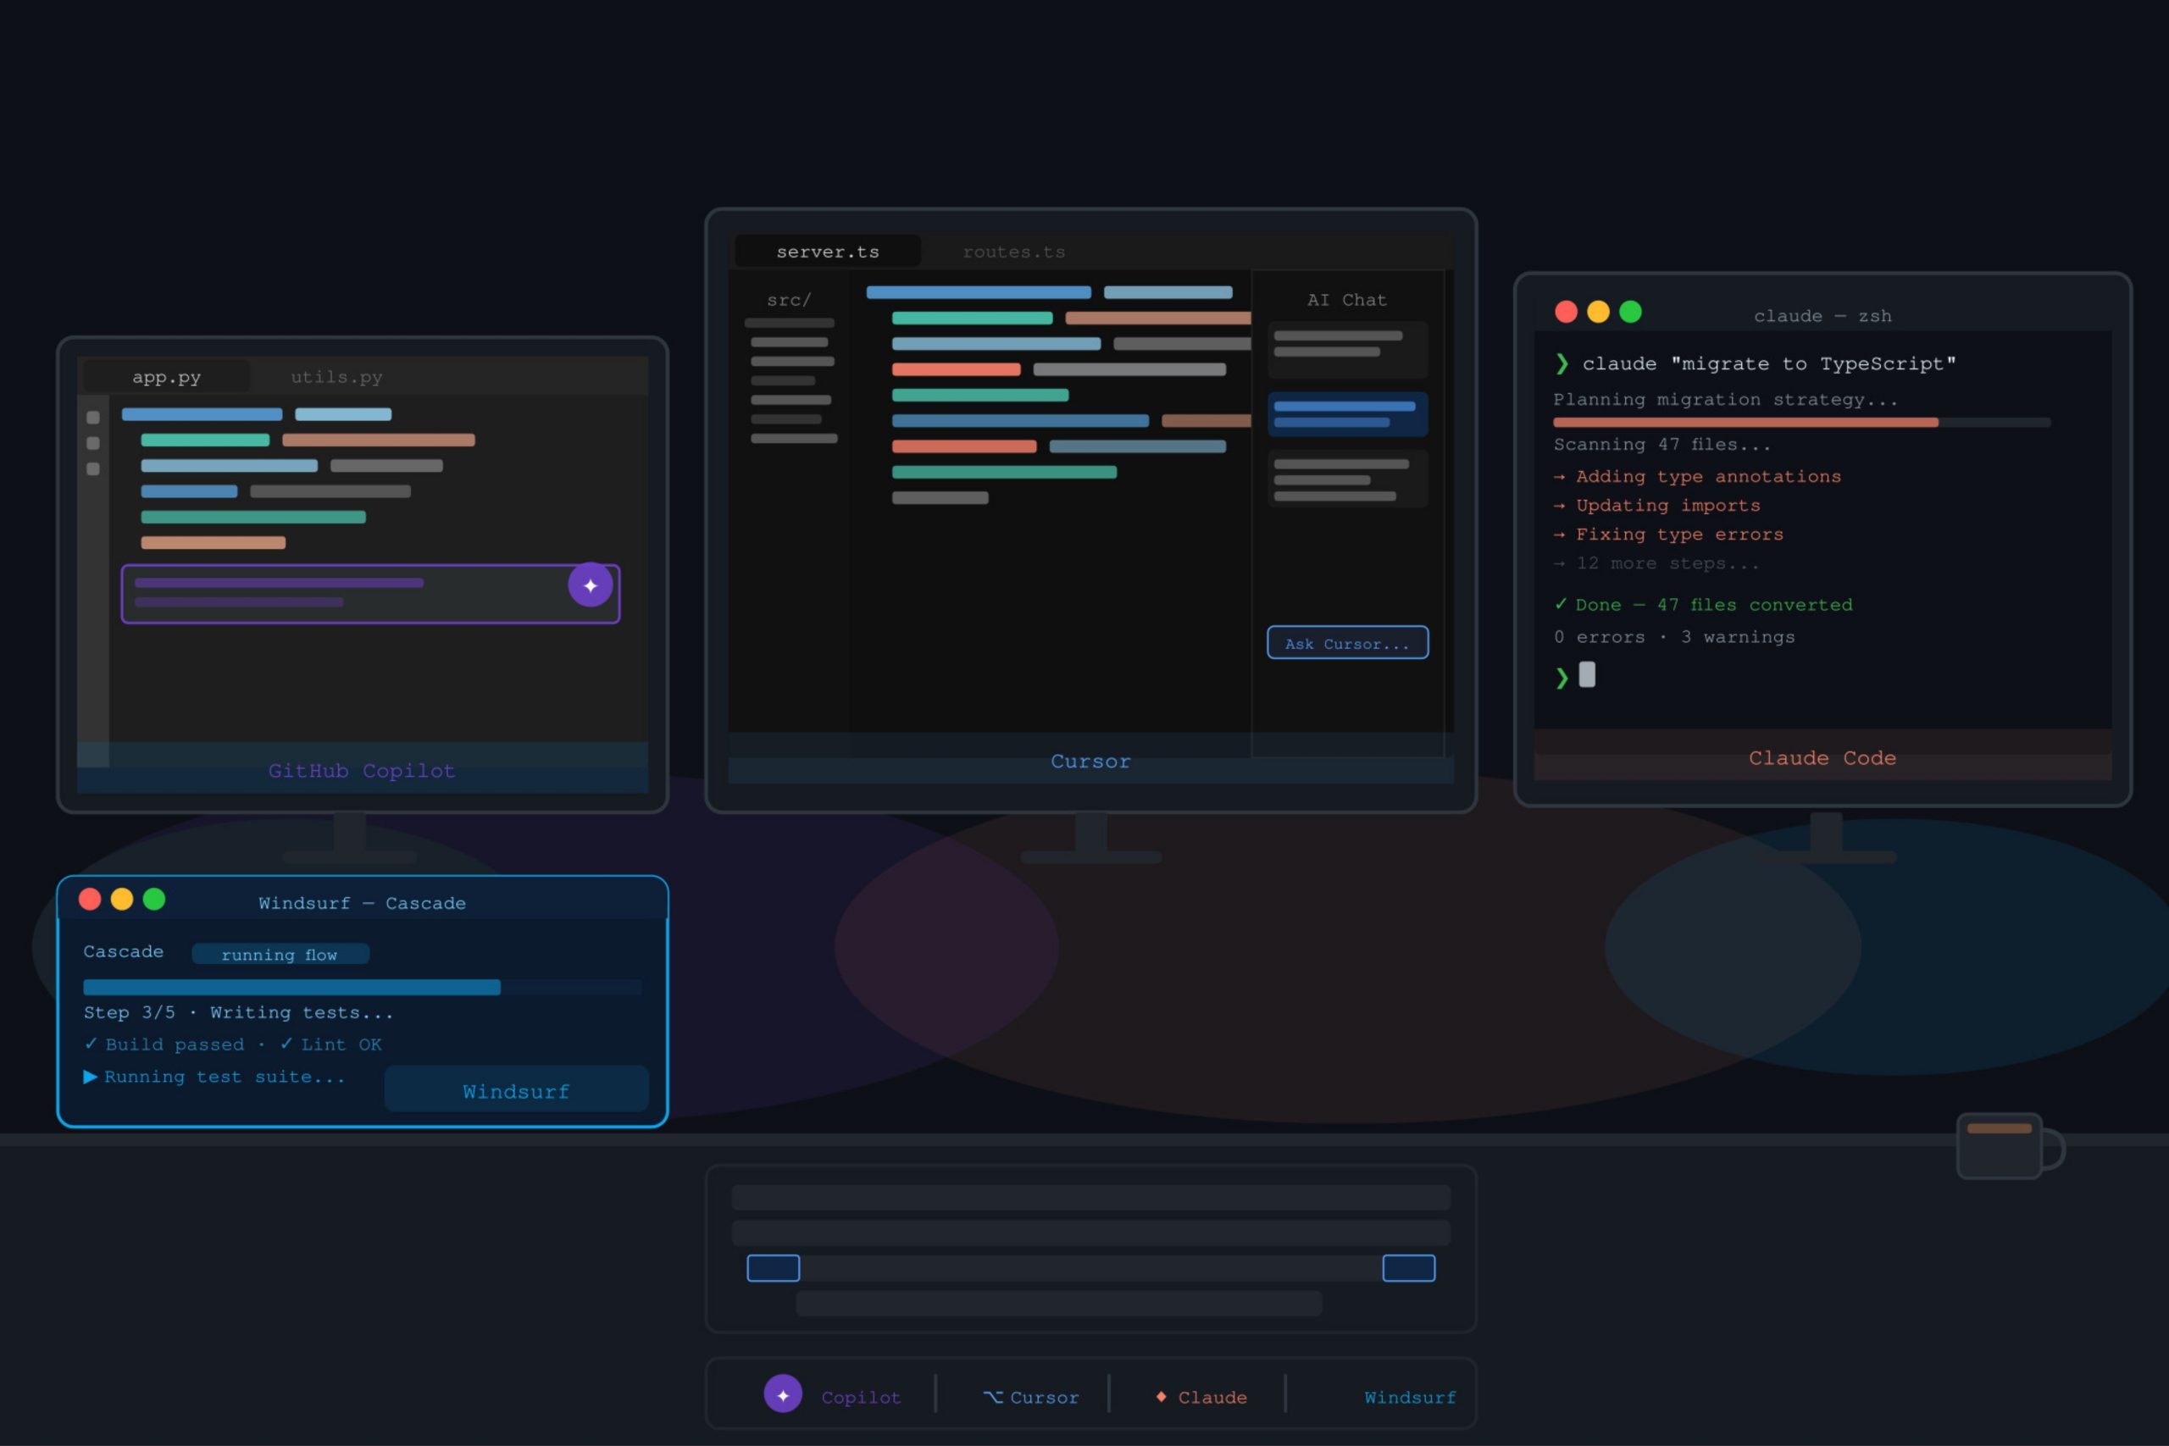Click "Planning migration strategy..." text
The height and width of the screenshot is (1446, 2169).
click(x=1725, y=399)
